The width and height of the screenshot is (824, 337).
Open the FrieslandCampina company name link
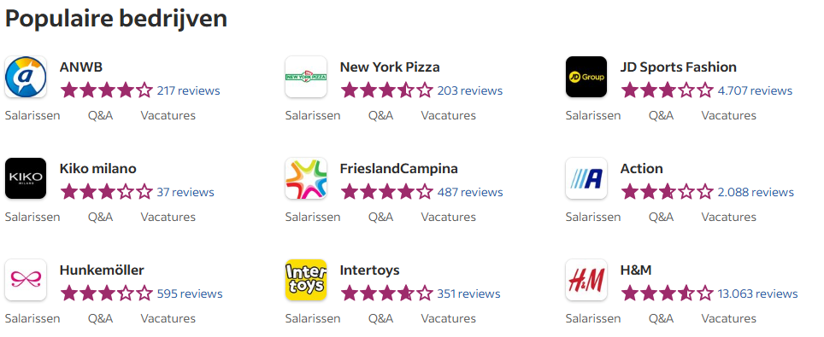(398, 169)
